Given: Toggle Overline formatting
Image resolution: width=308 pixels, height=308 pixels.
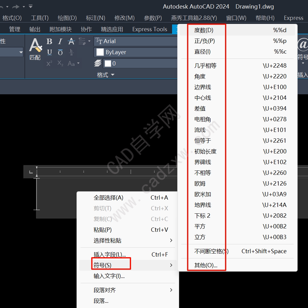Looking at the screenshot, I should click(x=60, y=52).
